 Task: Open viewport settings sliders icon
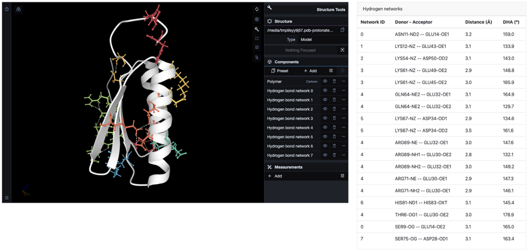coord(257,47)
